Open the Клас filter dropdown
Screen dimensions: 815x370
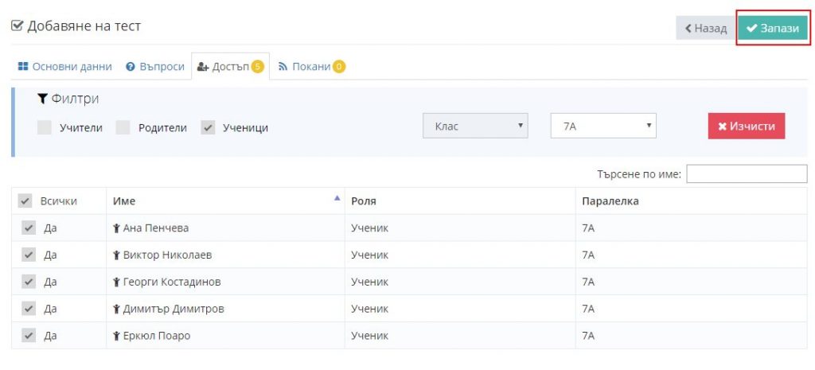(475, 126)
